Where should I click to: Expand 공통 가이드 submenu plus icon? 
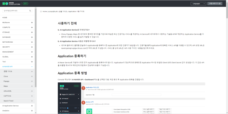(32, 72)
